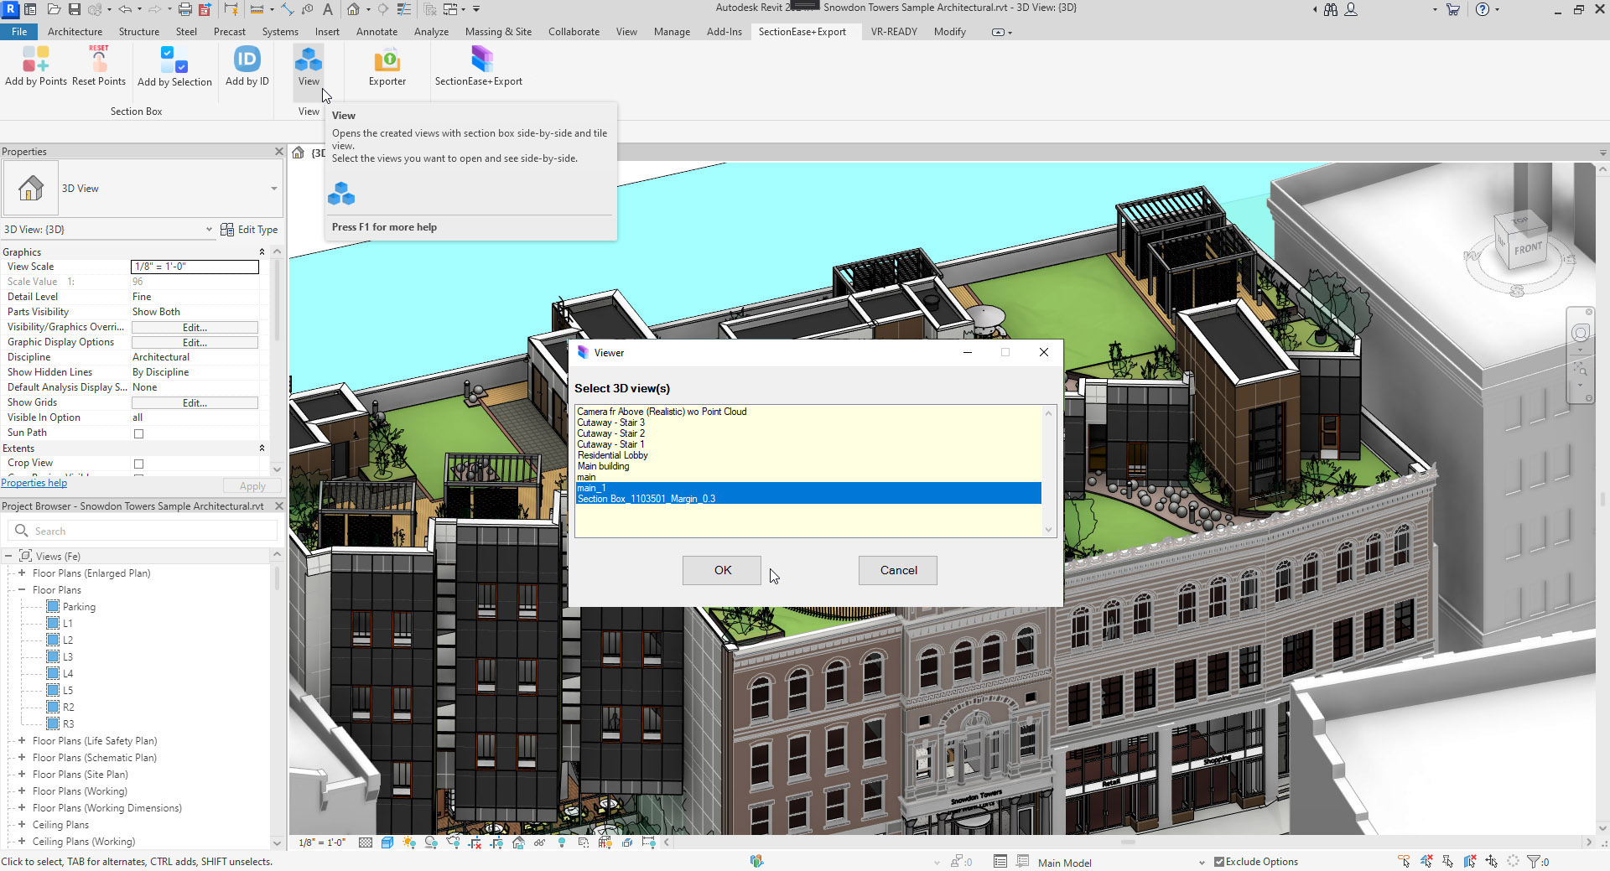1610x871 pixels.
Task: Collapse the Views (Fe) root node
Action: [x=8, y=556]
